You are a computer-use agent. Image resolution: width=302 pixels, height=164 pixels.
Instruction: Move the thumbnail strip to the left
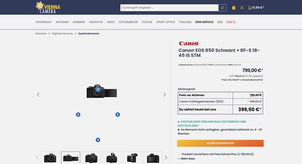click(37, 158)
